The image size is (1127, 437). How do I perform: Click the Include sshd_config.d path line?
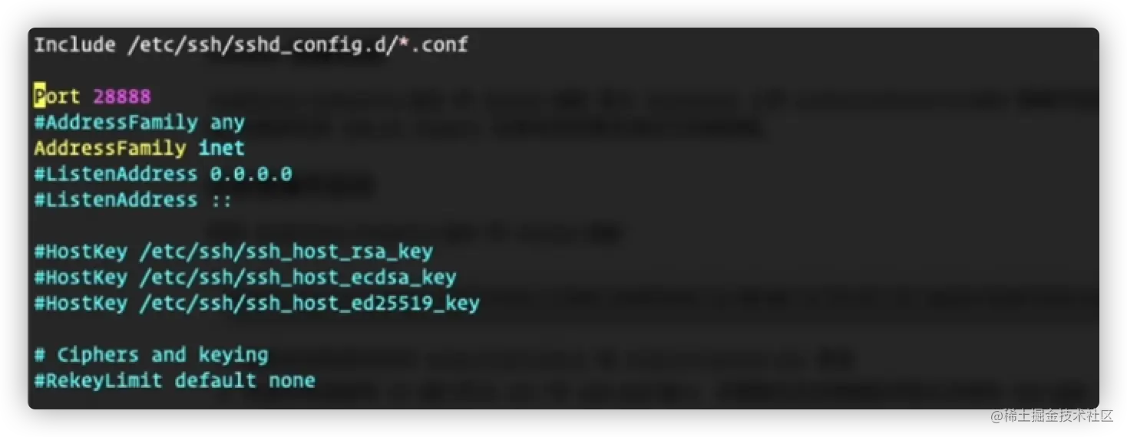pyautogui.click(x=251, y=44)
